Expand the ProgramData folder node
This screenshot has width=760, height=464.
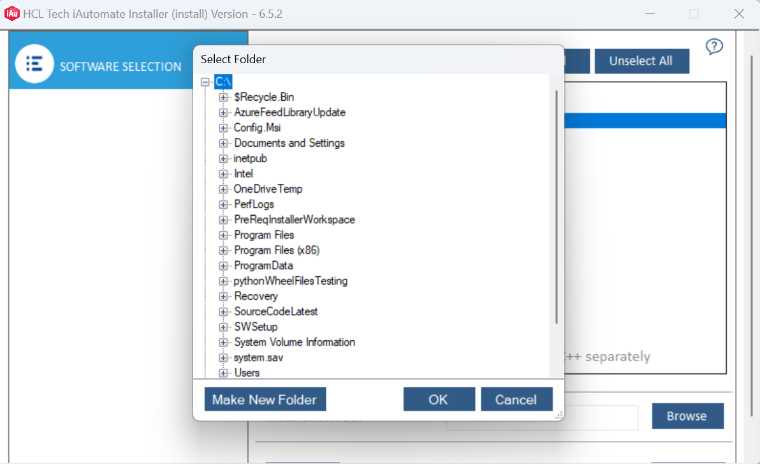[x=223, y=266]
